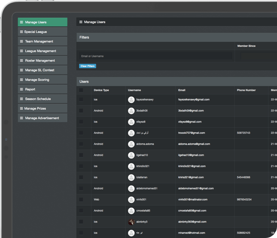Open League Management section

click(x=43, y=51)
